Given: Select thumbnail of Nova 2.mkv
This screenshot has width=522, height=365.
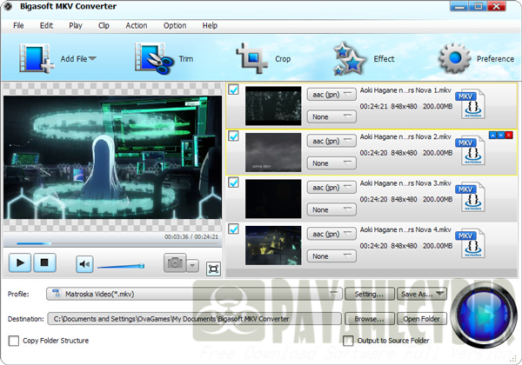Looking at the screenshot, I should tap(273, 153).
